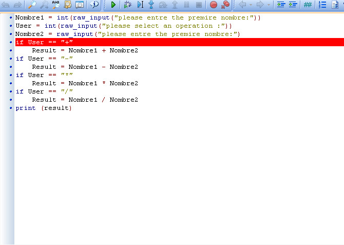Viewport: 344px width, 245px height.
Task: Click the Dedent block icon
Action: coord(281,5)
